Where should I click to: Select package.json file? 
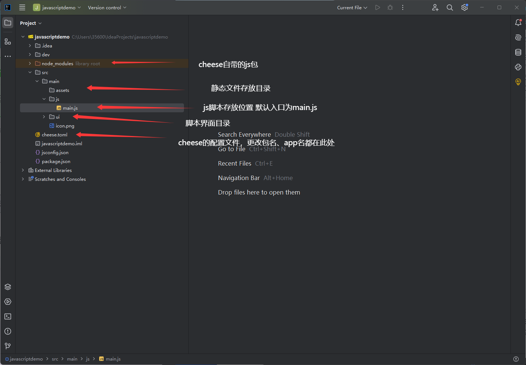[x=53, y=161]
